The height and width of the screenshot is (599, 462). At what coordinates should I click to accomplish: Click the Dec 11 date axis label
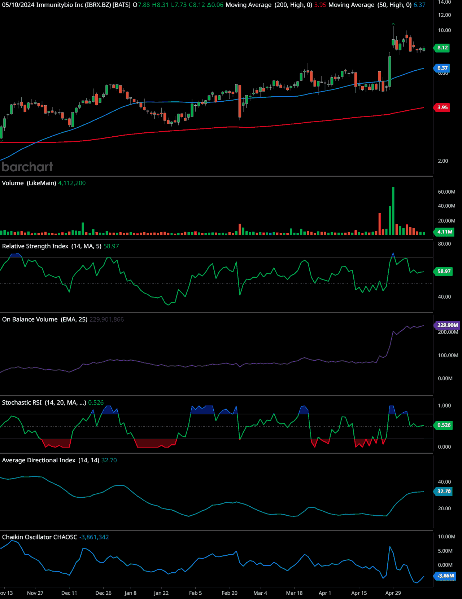69,593
